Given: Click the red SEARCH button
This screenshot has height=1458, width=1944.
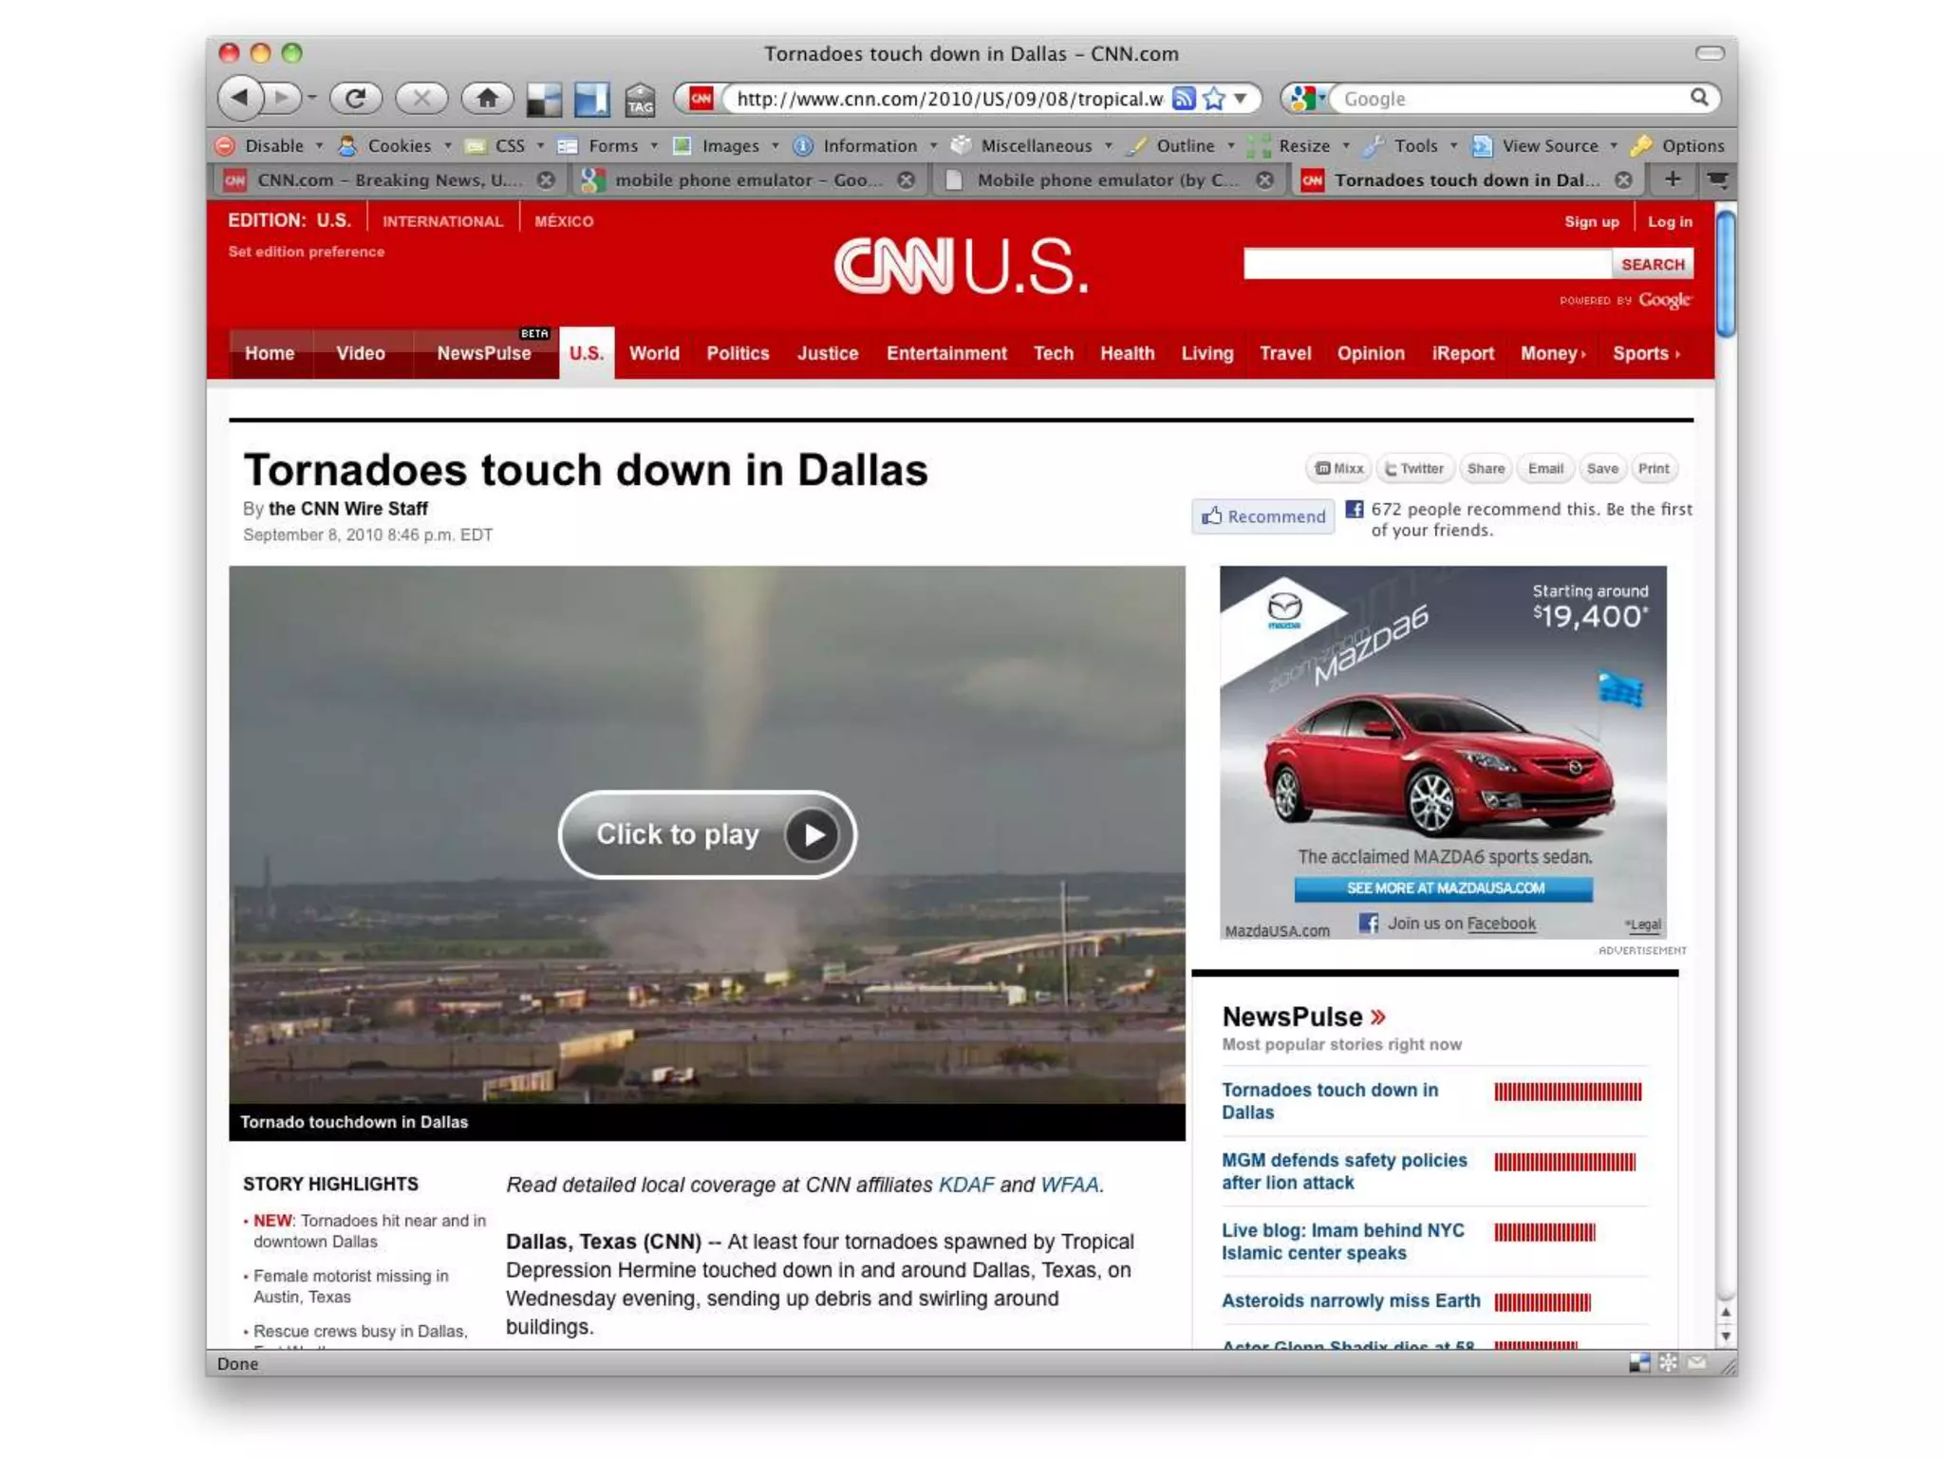Looking at the screenshot, I should point(1652,265).
